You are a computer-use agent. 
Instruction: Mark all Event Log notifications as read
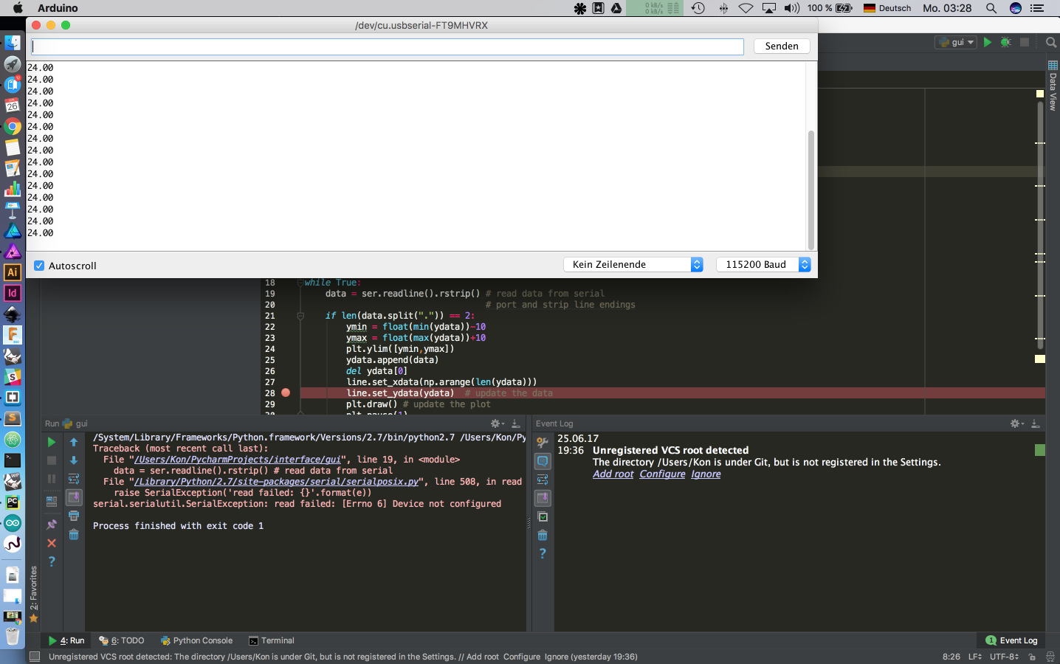tap(543, 516)
